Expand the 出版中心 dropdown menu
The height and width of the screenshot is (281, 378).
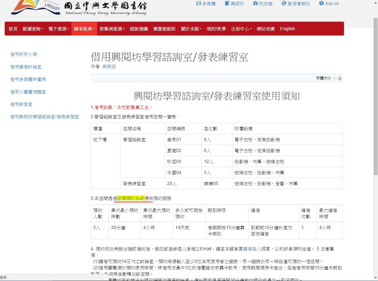pyautogui.click(x=241, y=29)
